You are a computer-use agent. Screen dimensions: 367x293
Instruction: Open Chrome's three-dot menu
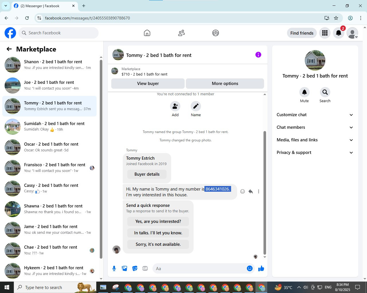pyautogui.click(x=361, y=18)
